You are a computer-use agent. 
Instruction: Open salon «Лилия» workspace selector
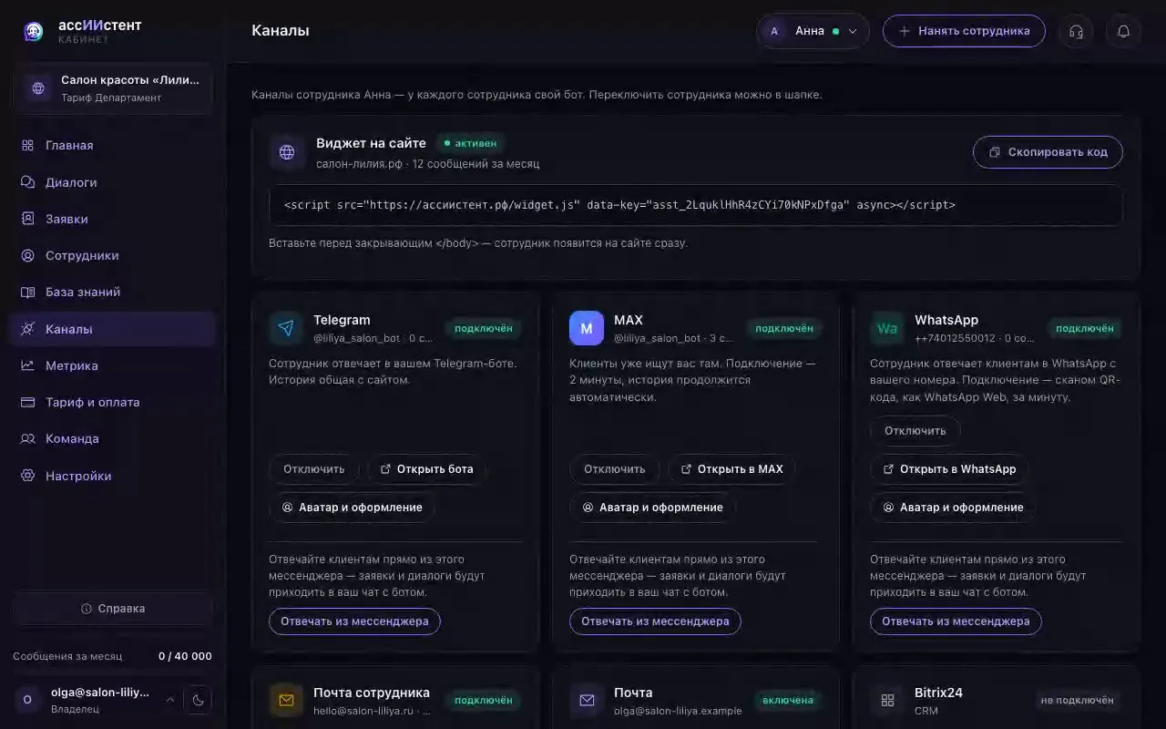[x=113, y=88]
